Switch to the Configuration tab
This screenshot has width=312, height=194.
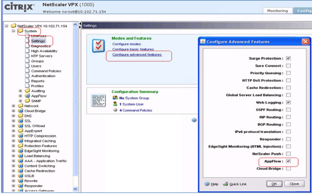[302, 11]
